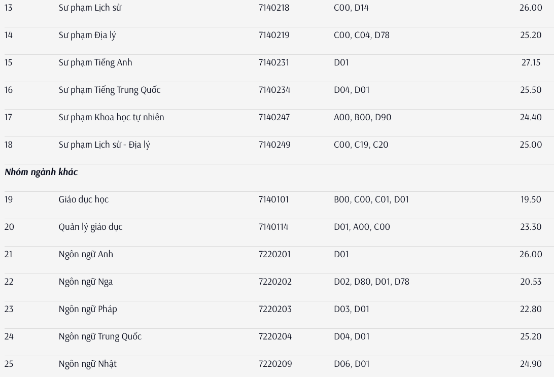Select subject combination A00, B00, D90
Image resolution: width=554 pixels, height=377 pixels.
362,117
